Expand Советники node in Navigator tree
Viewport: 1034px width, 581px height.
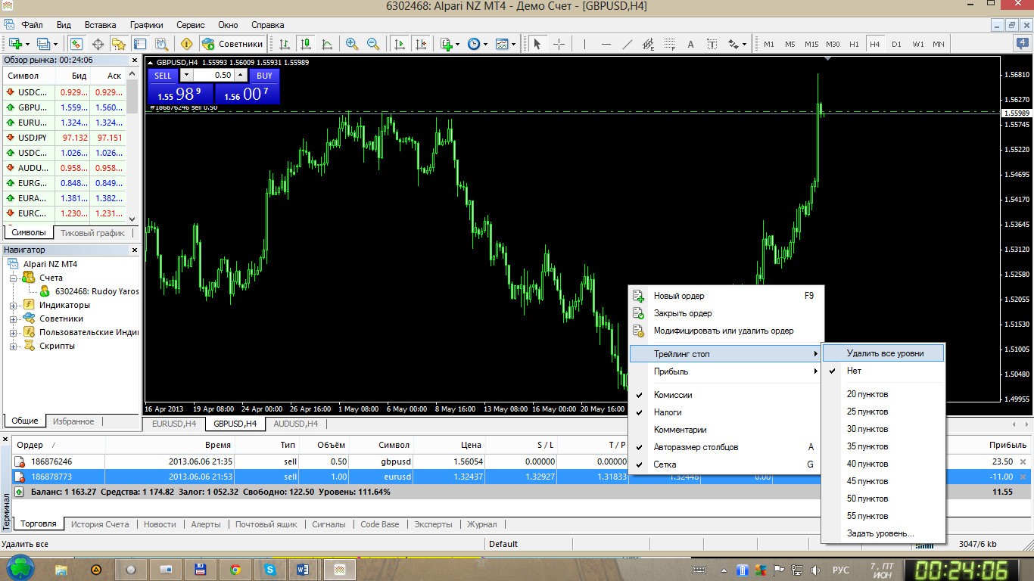14,318
